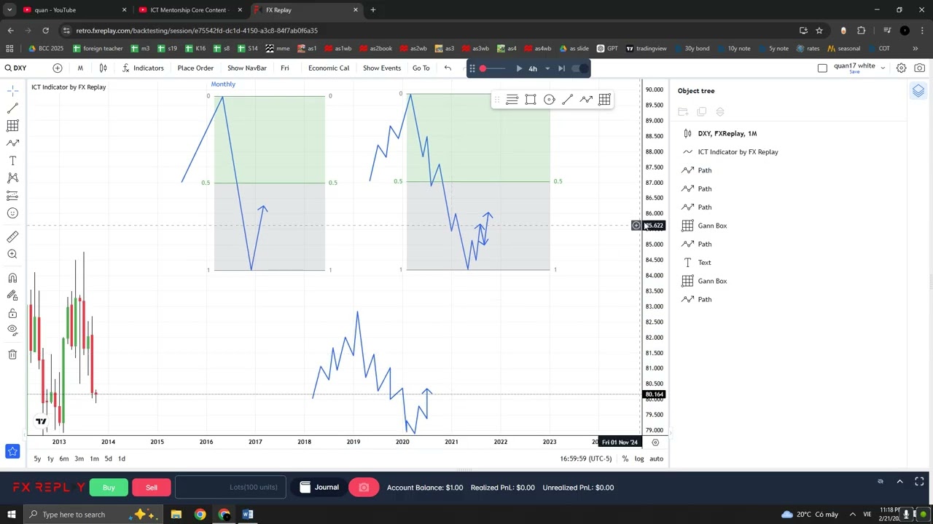933x524 pixels.
Task: Select the Gann box in floating toolbar
Action: point(604,100)
